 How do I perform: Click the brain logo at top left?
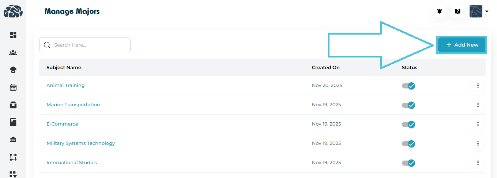pos(13,11)
